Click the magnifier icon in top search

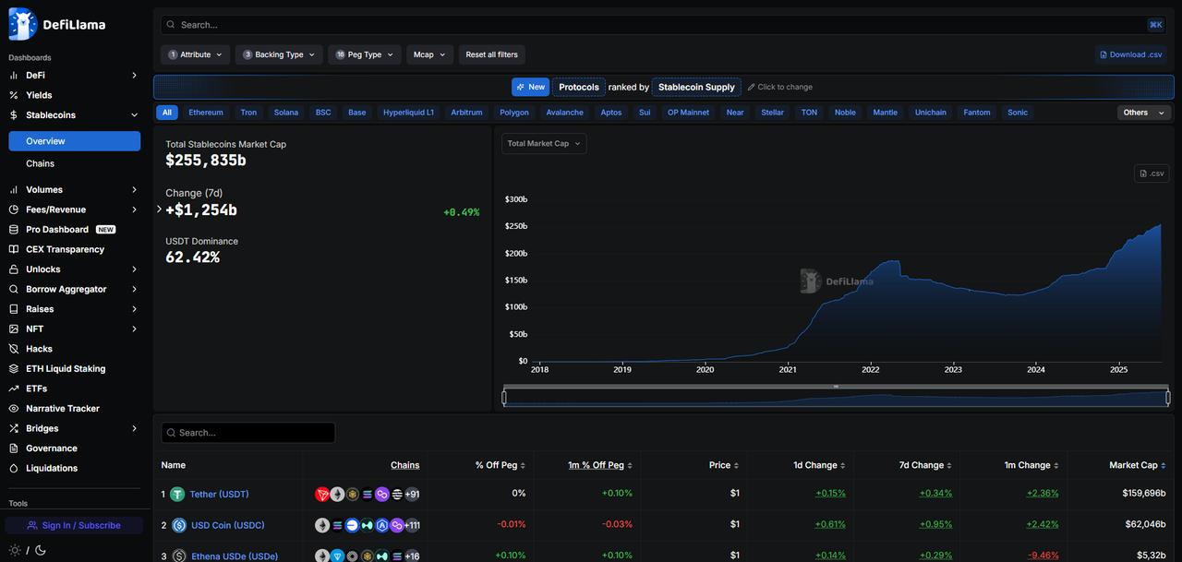coord(172,25)
